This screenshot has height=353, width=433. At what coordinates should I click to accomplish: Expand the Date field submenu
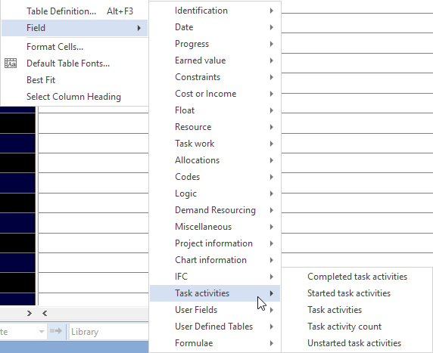pos(215,27)
